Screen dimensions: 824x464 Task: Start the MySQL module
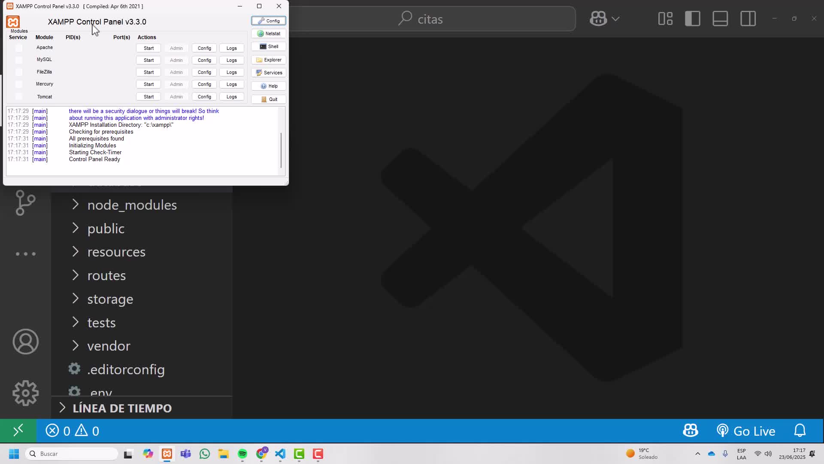click(x=148, y=60)
